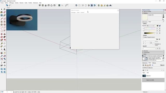This screenshot has width=166, height=93.
Task: Enable 'Utiliser l'image de texture' checkbox
Action: pos(143,37)
